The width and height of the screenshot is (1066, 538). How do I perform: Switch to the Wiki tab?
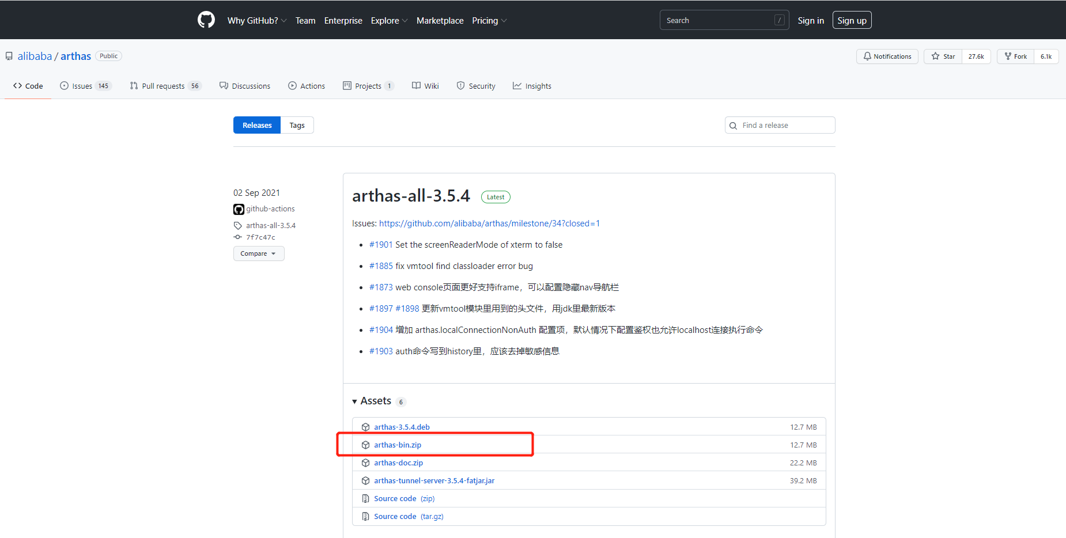[x=425, y=86]
